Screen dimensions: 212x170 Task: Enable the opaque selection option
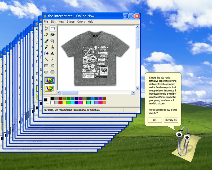(x=50, y=81)
